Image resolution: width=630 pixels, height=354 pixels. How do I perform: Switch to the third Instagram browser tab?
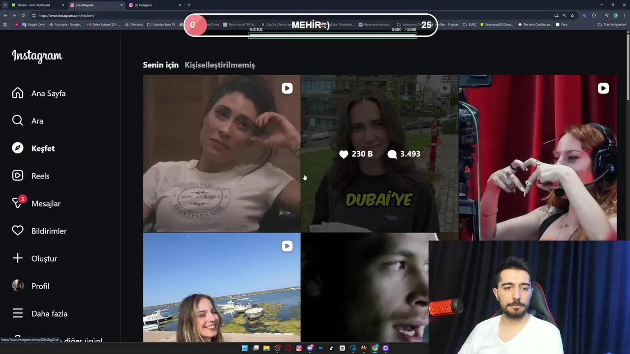point(155,5)
